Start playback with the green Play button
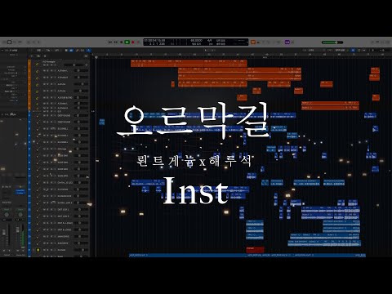Image resolution: width=392 pixels, height=294 pixels. [127, 42]
